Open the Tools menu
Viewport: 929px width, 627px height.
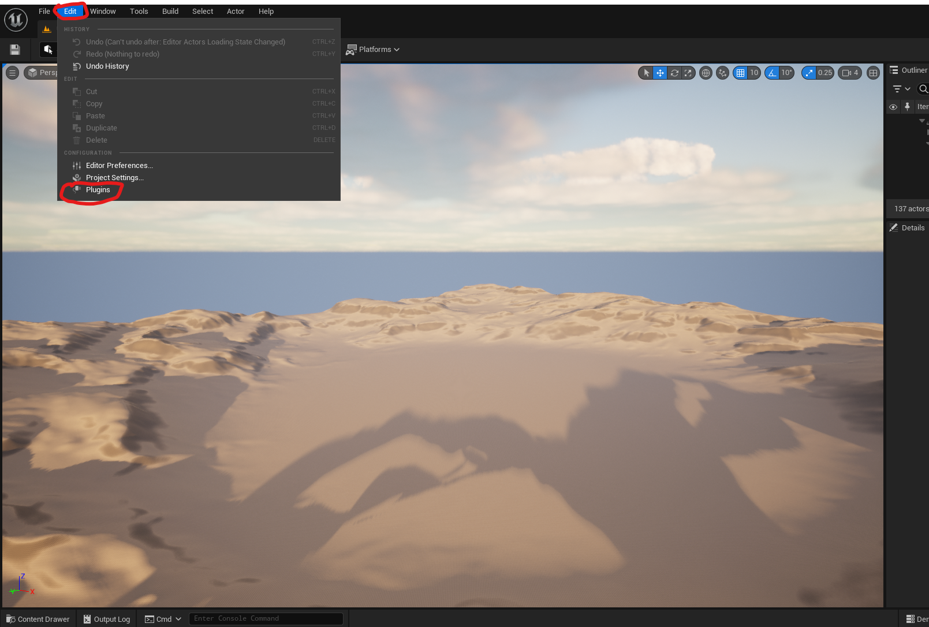coord(139,12)
